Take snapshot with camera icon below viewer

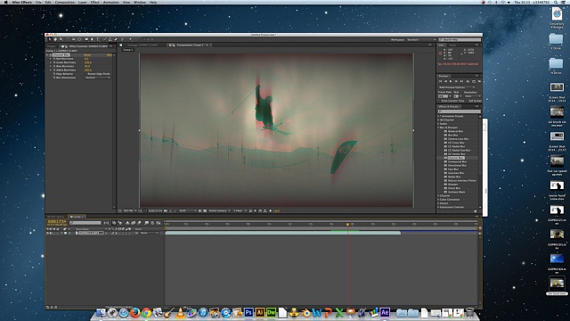pos(166,210)
